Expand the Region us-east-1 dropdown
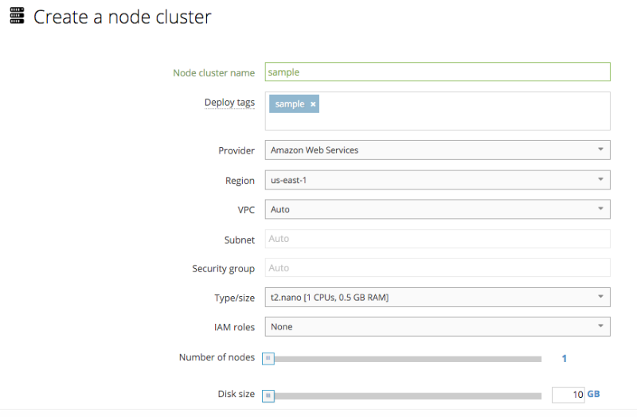Image resolution: width=637 pixels, height=417 pixels. point(437,180)
